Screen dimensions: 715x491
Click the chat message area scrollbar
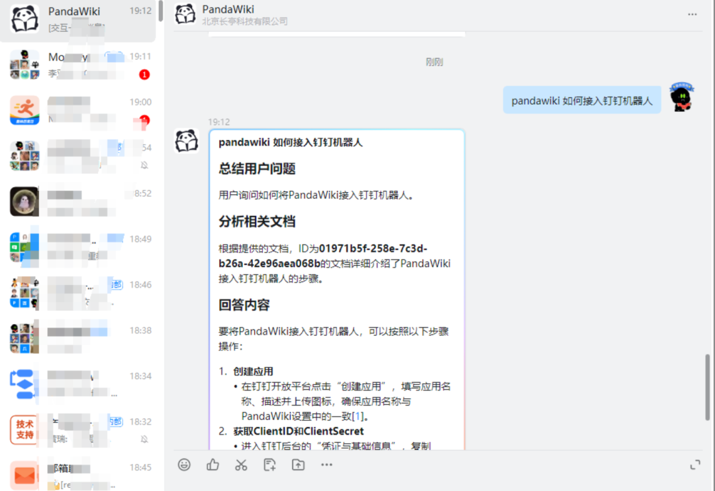707,387
